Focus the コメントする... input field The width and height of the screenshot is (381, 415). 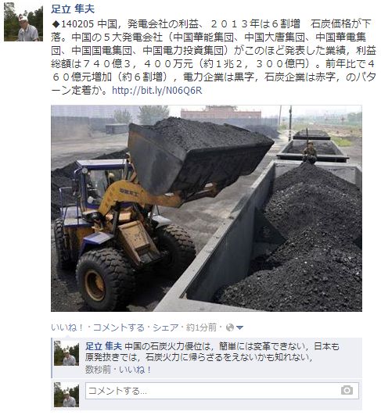[x=222, y=391]
